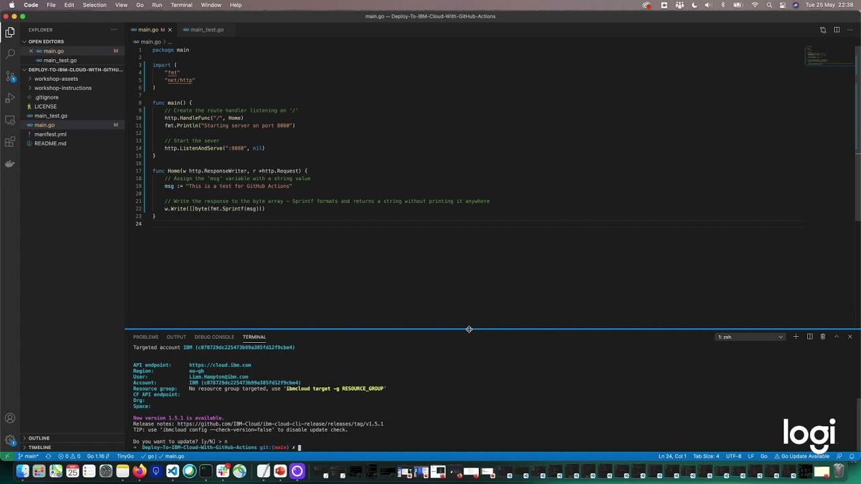This screenshot has height=484, width=861.
Task: Open README.md in the file explorer
Action: pyautogui.click(x=50, y=144)
